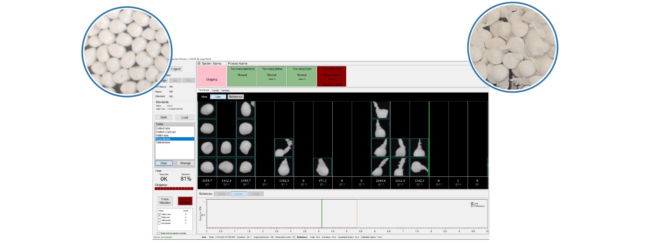Image resolution: width=660 pixels, height=245 pixels.
Task: Click the purple Live legend marker
Action: (472, 203)
